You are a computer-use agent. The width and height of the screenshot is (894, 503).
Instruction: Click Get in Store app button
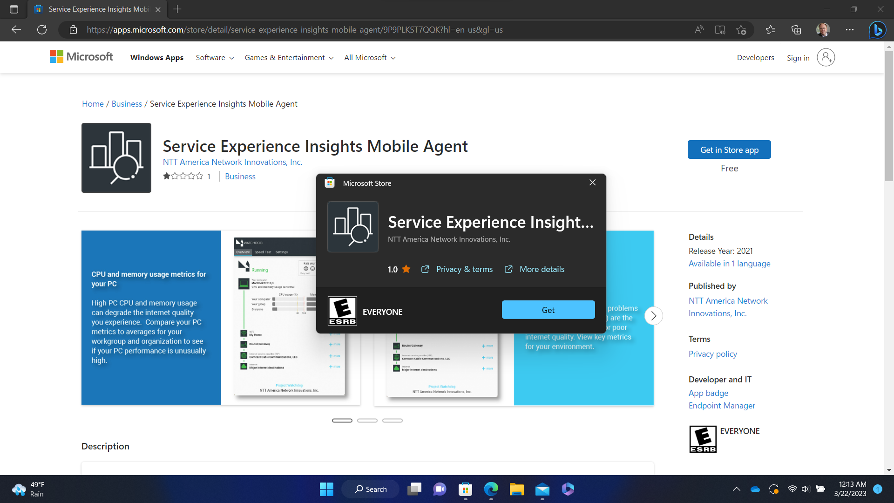[729, 150]
